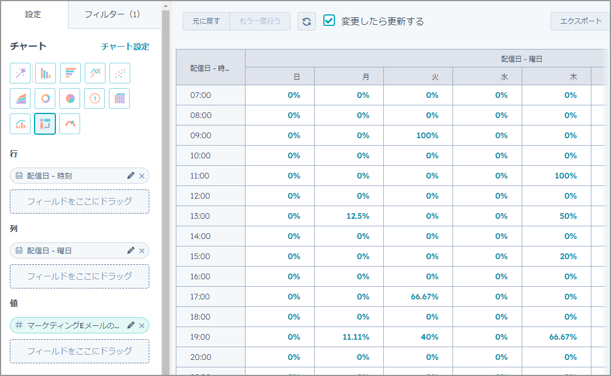
Task: Click the 66.67% value in the 17:00 row
Action: (x=424, y=297)
